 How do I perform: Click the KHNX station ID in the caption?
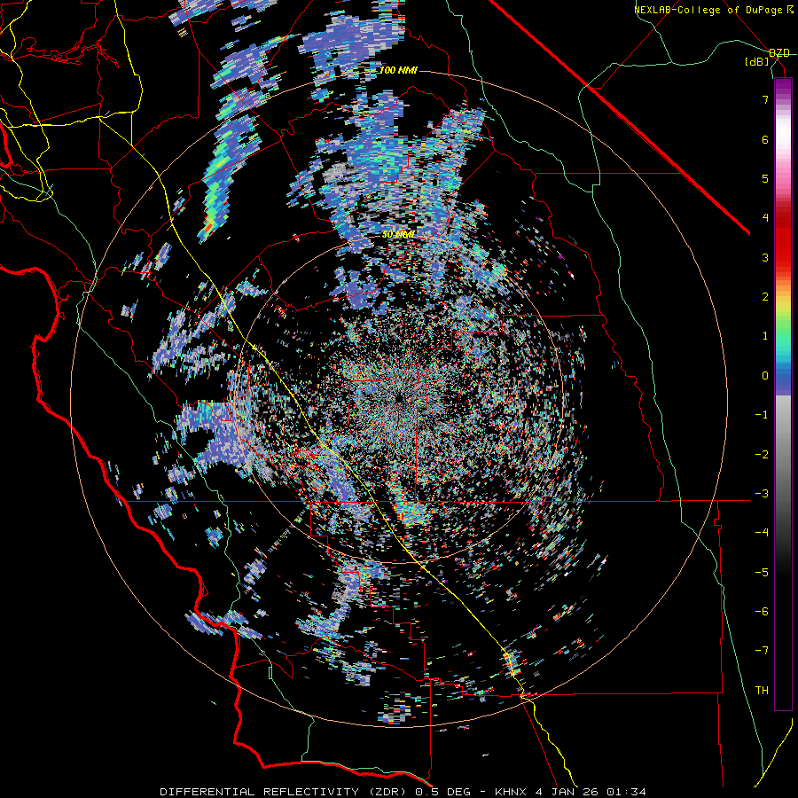click(x=511, y=792)
